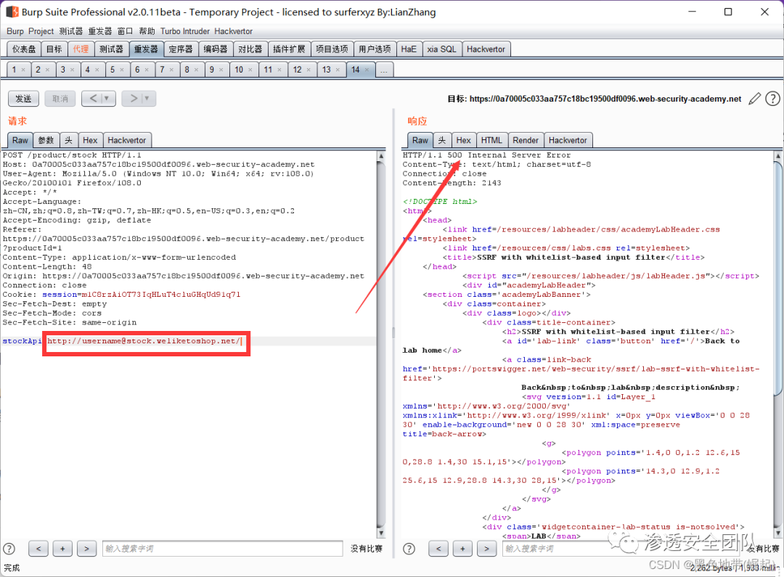
Task: Open the history forward dropdown arrow
Action: [147, 99]
